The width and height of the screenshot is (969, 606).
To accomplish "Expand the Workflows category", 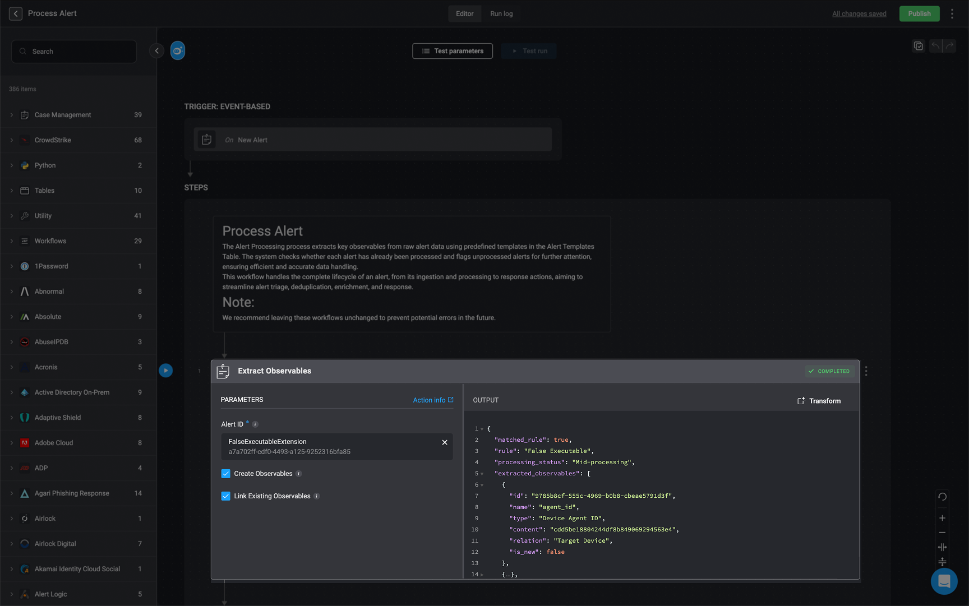I will (11, 241).
